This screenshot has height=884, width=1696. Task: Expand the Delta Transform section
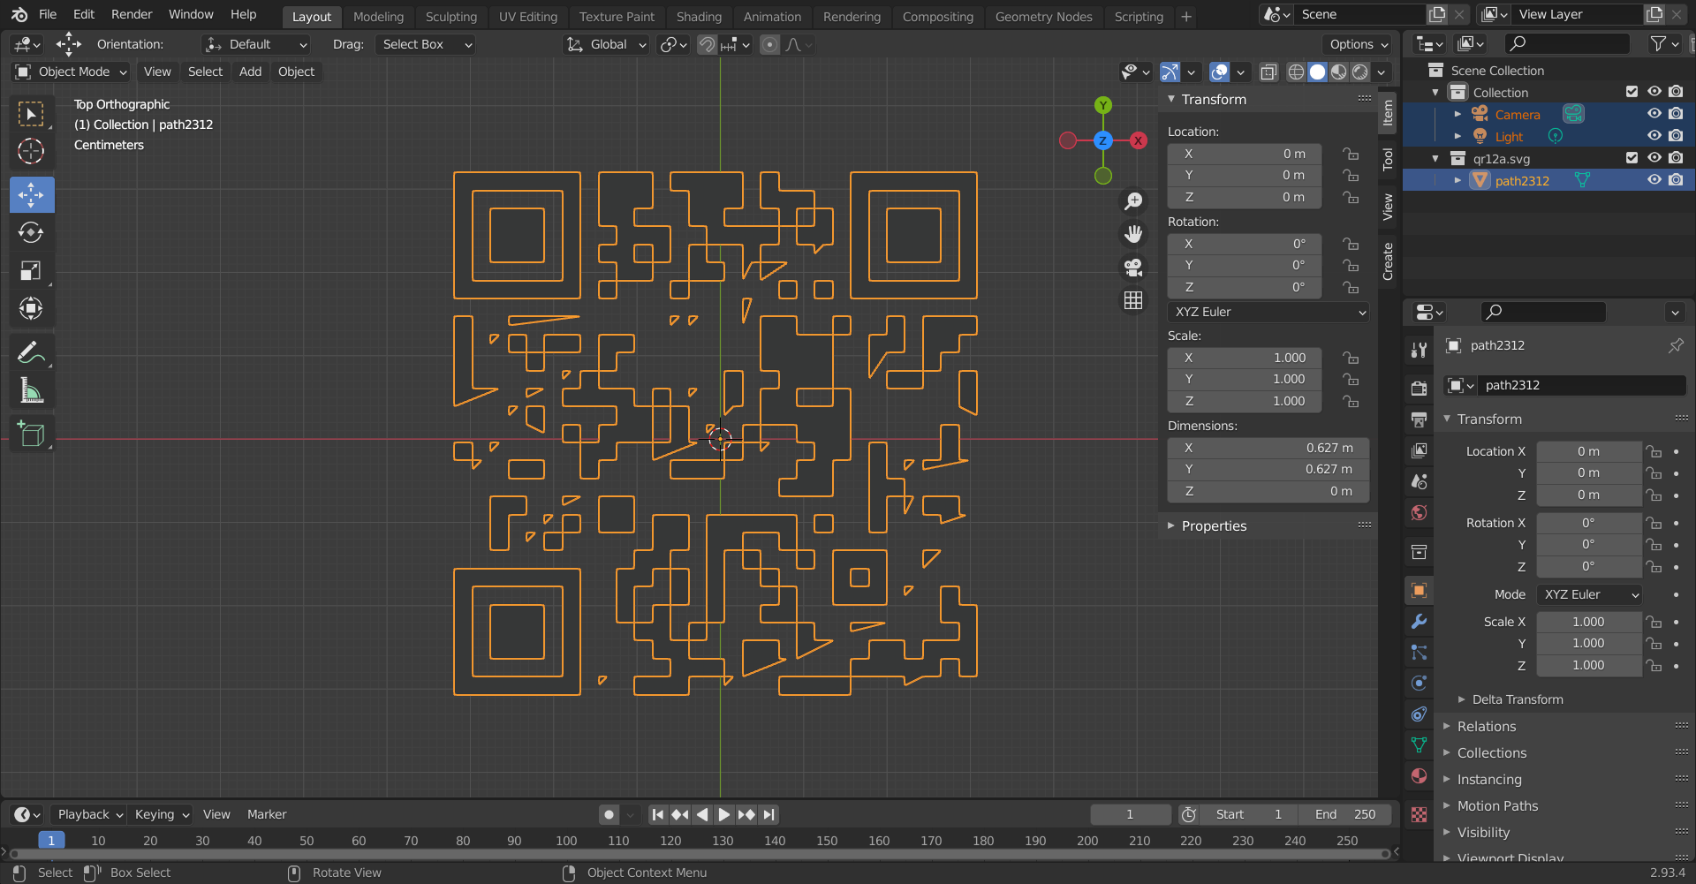(1517, 699)
